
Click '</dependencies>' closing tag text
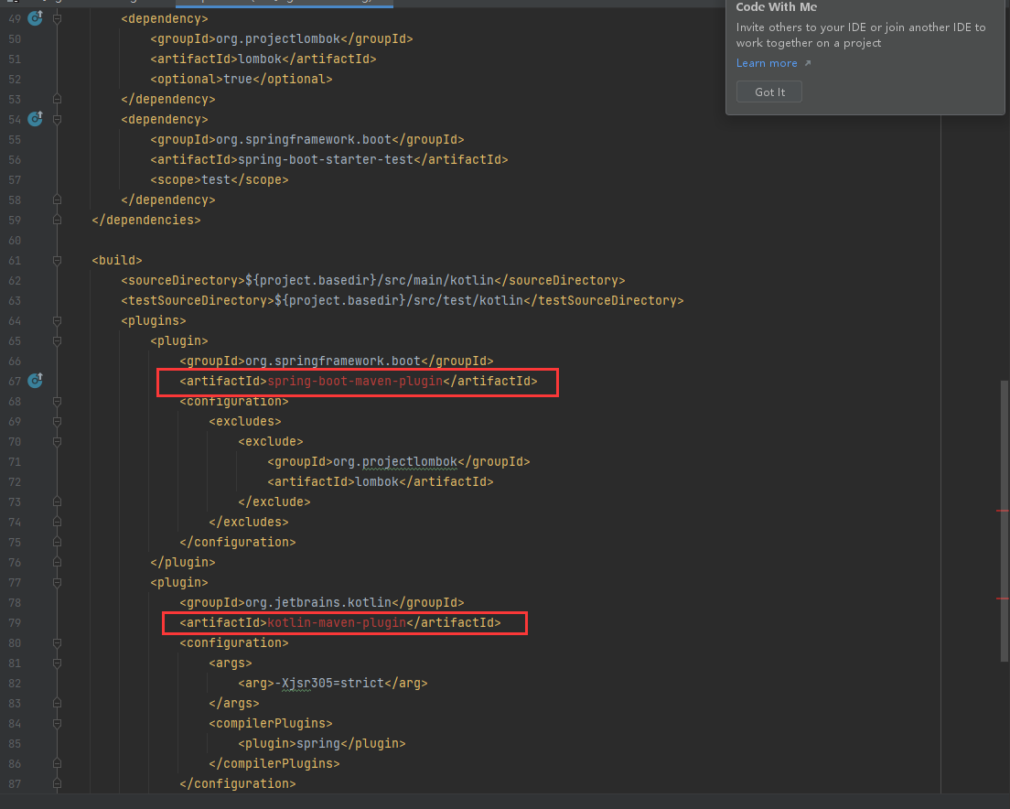tap(146, 221)
